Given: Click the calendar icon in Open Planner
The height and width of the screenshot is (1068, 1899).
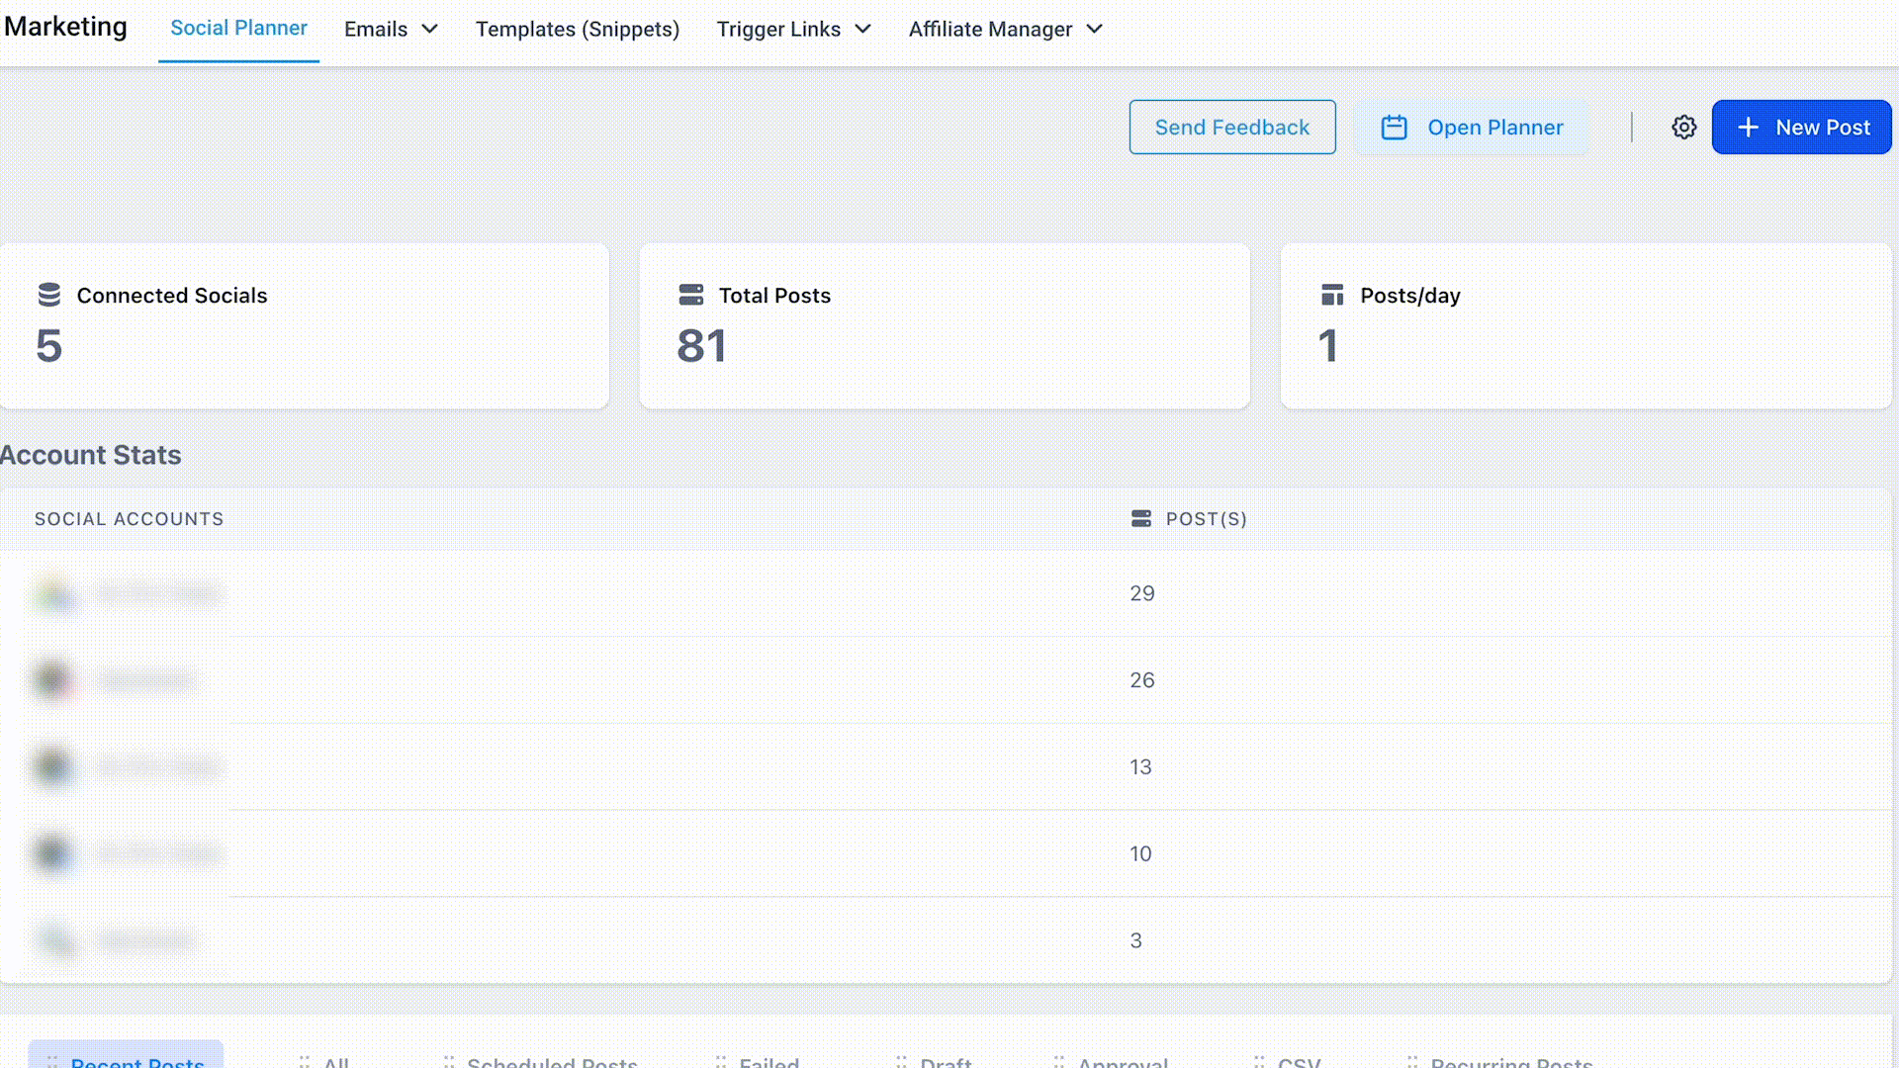Looking at the screenshot, I should [1394, 128].
